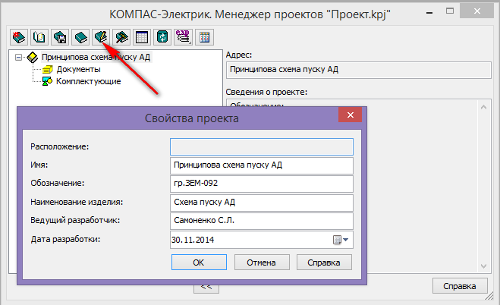Image resolution: width=500 pixels, height=305 pixels.
Task: Click the scroll up arrow of Сведения о проекте
Action: click(483, 108)
